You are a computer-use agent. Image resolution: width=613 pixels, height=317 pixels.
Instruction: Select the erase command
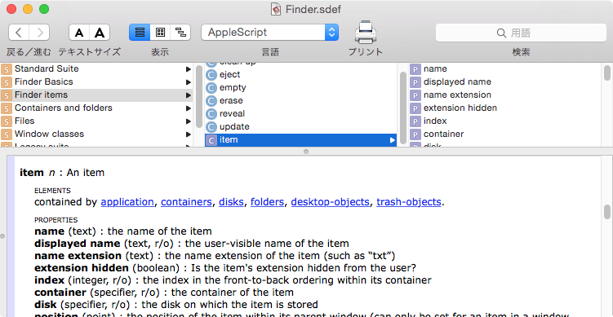[x=300, y=101]
